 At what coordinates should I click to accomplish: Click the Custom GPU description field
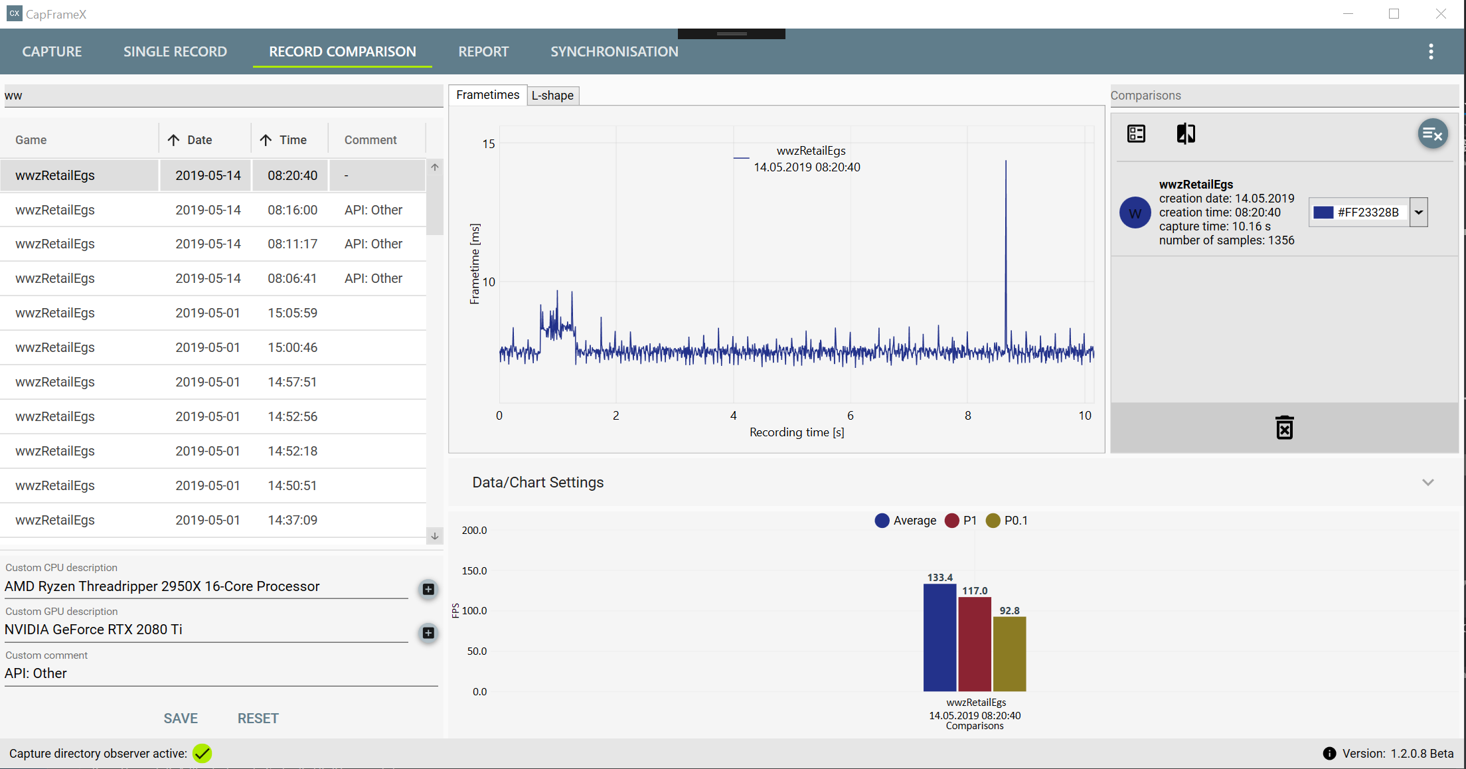[206, 630]
